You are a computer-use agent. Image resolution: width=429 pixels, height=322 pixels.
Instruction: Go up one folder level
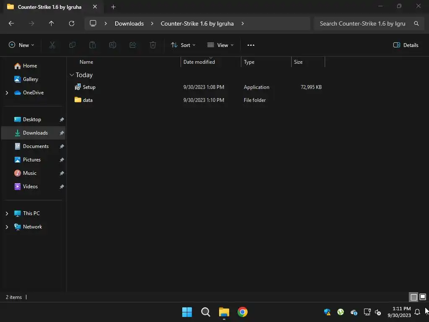(51, 23)
